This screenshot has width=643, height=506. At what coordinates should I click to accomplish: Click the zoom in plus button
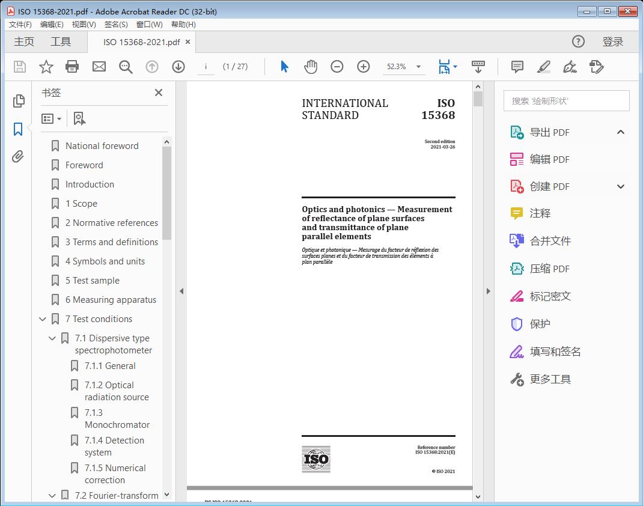(363, 67)
